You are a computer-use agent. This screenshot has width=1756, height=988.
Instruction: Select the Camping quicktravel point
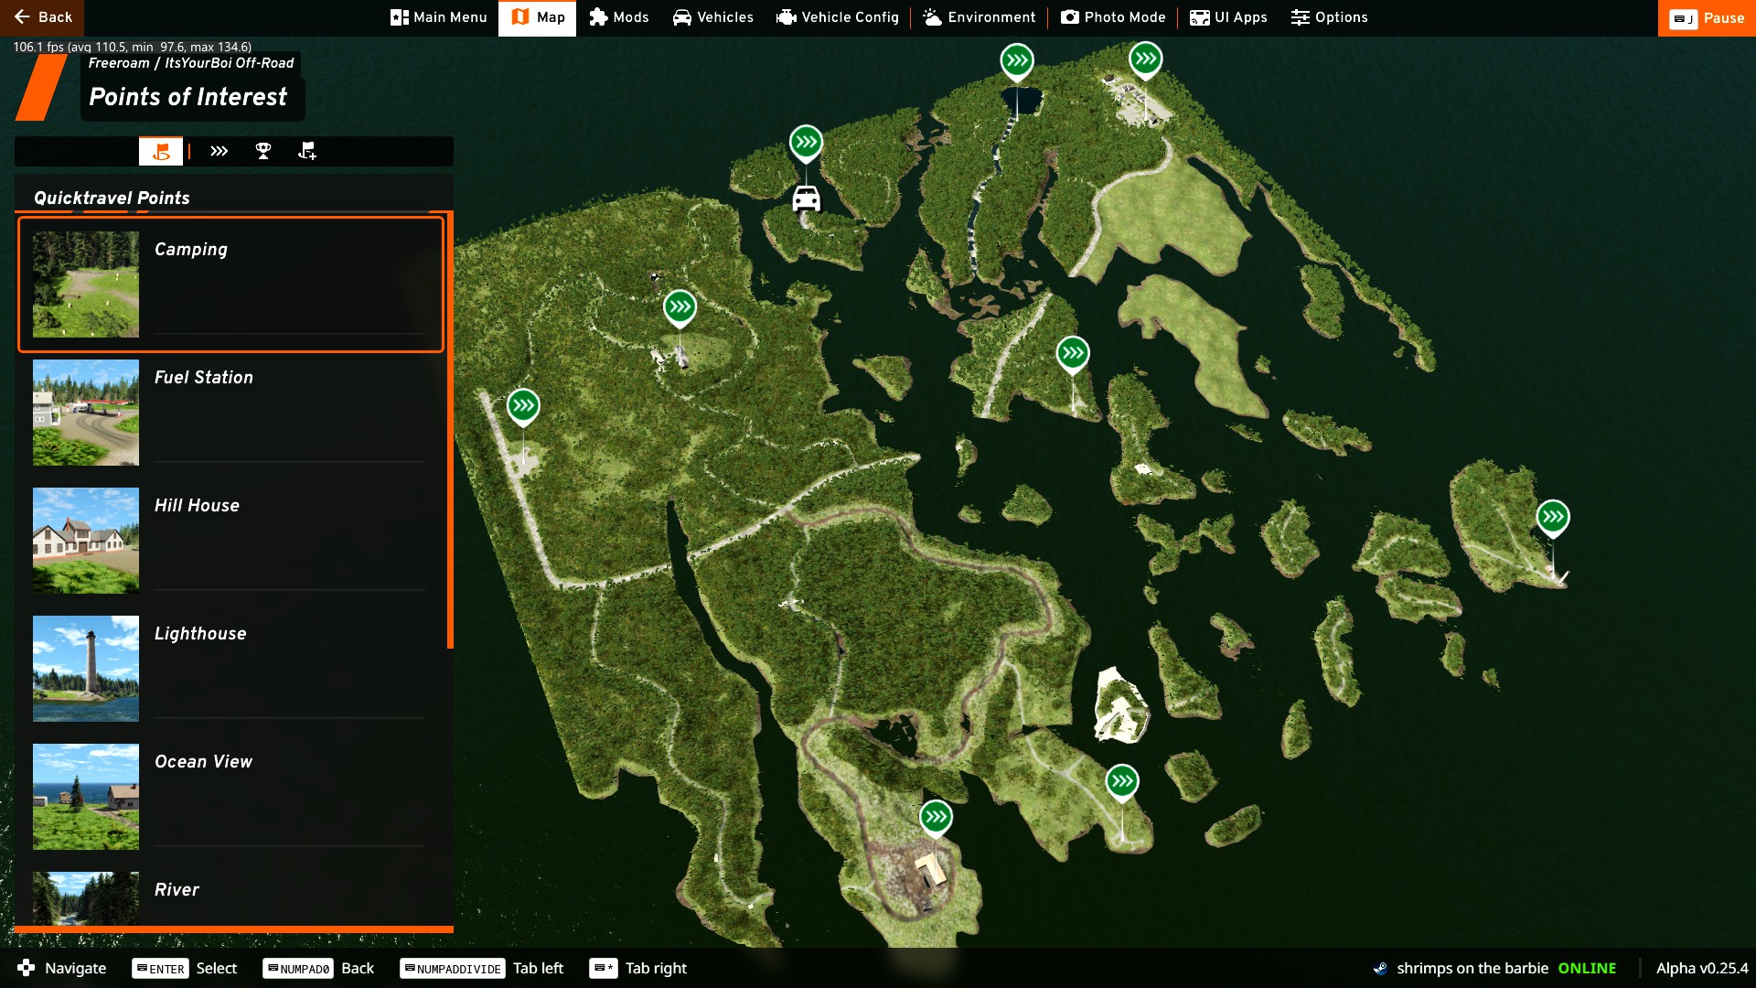pyautogui.click(x=230, y=285)
